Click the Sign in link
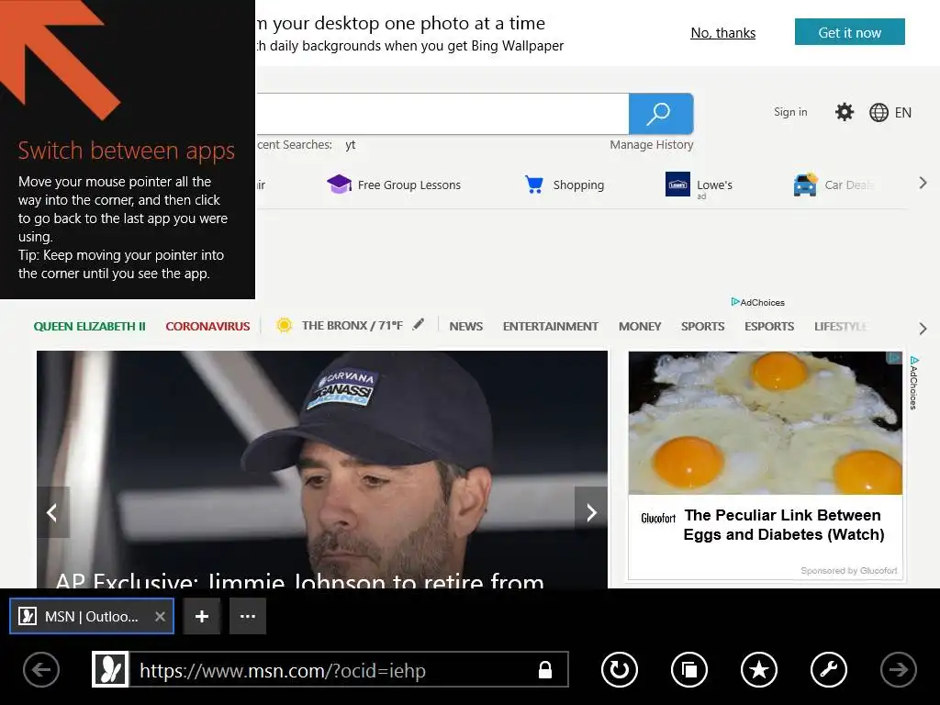The width and height of the screenshot is (940, 705). [x=790, y=112]
